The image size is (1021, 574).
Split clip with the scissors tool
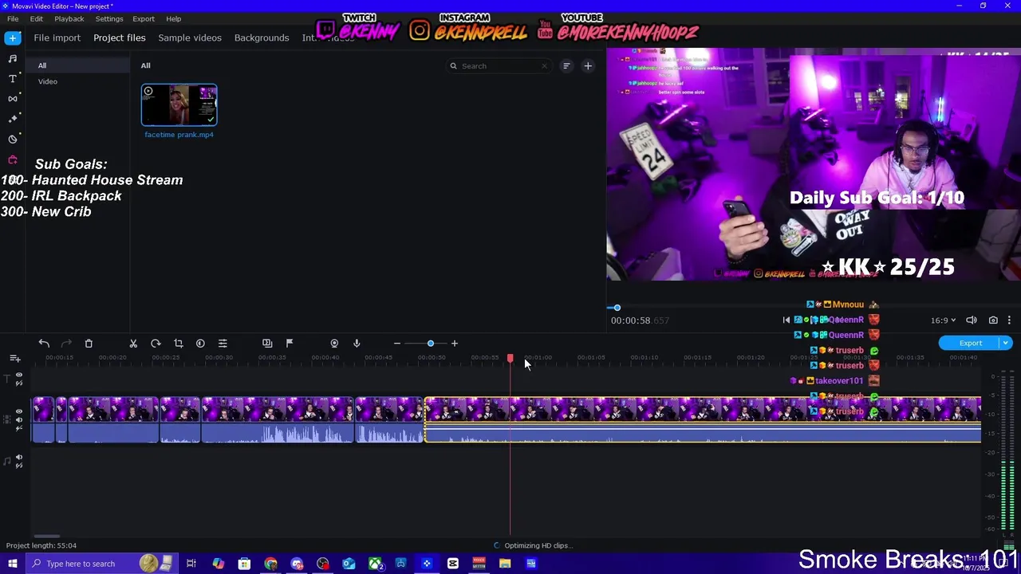(x=133, y=344)
